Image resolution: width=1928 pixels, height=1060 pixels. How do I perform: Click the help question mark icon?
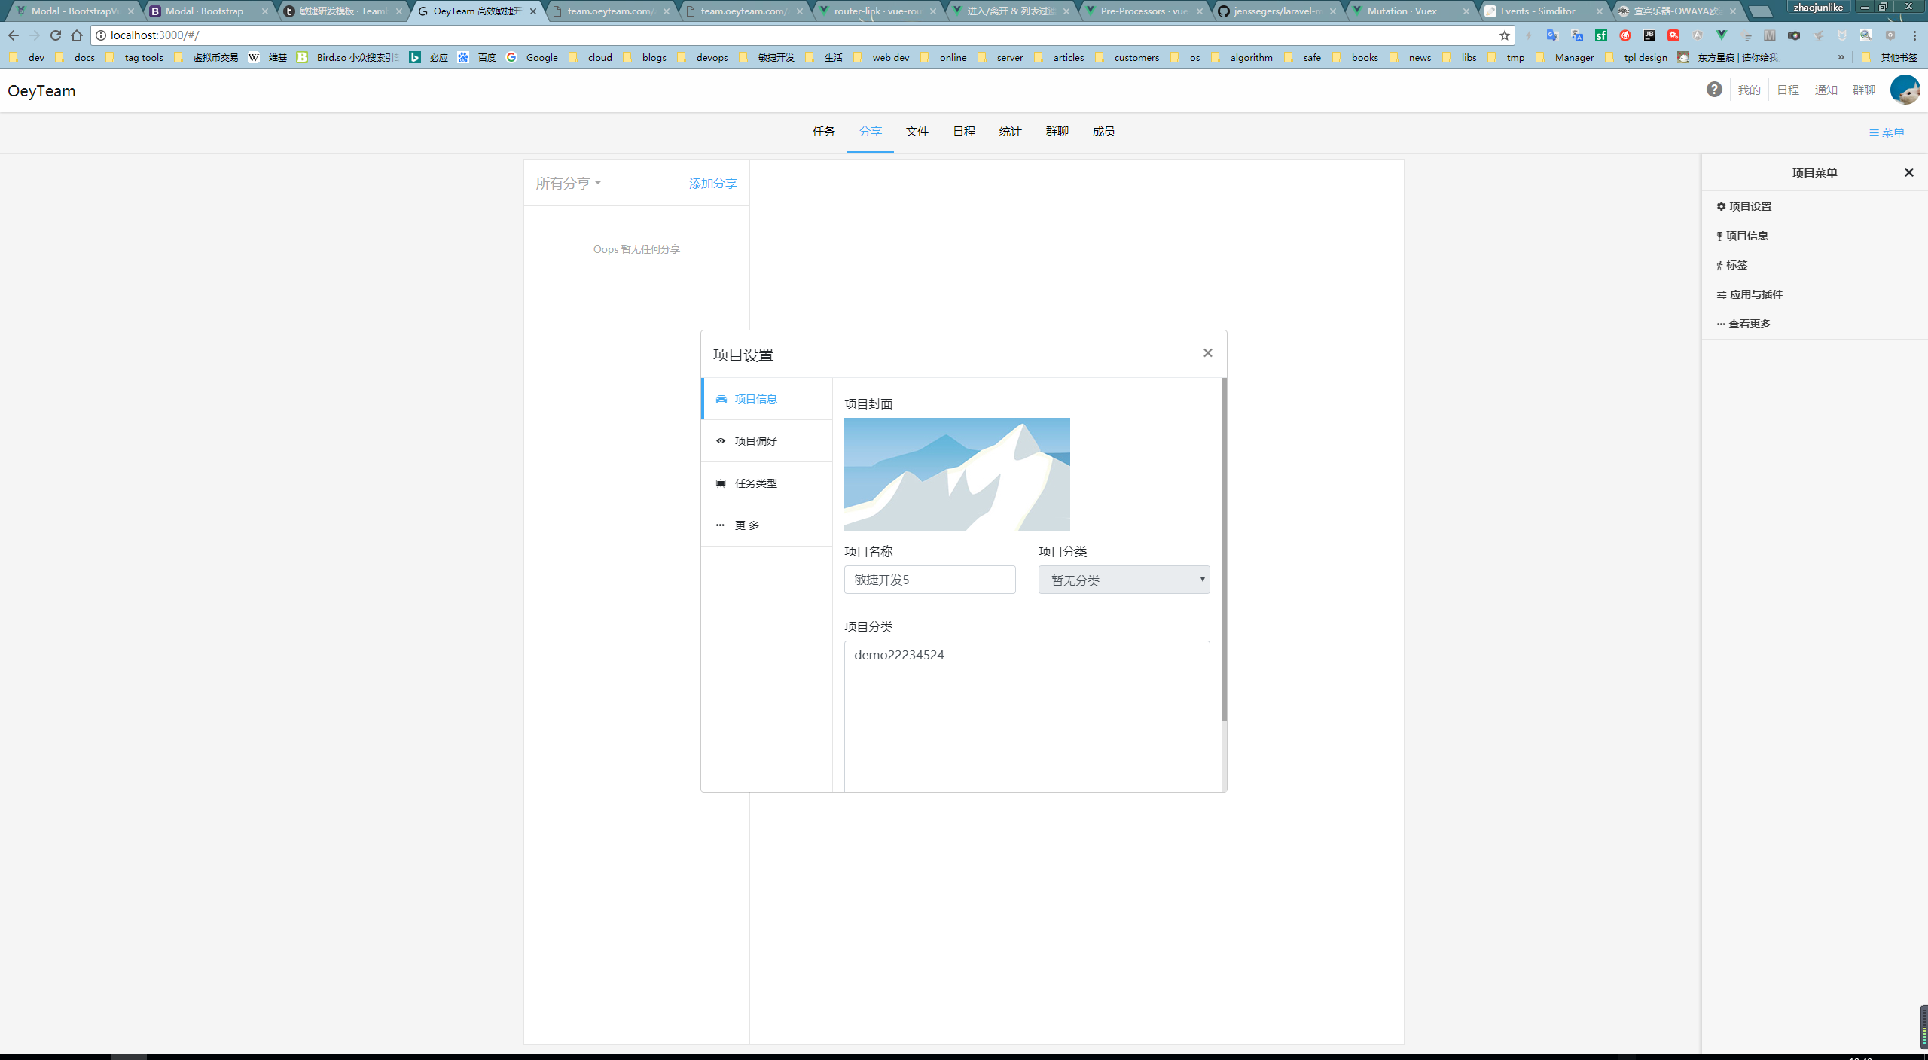click(x=1714, y=90)
